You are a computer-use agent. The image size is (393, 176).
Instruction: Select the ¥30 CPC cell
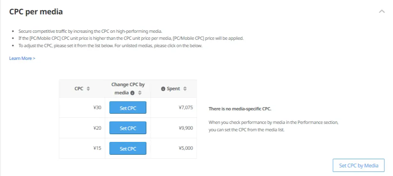97,108
